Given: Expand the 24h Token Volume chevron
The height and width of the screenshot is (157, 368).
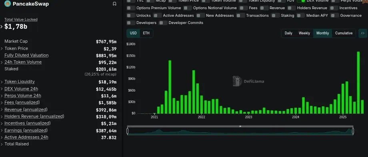Looking at the screenshot, I should pyautogui.click(x=2, y=62).
